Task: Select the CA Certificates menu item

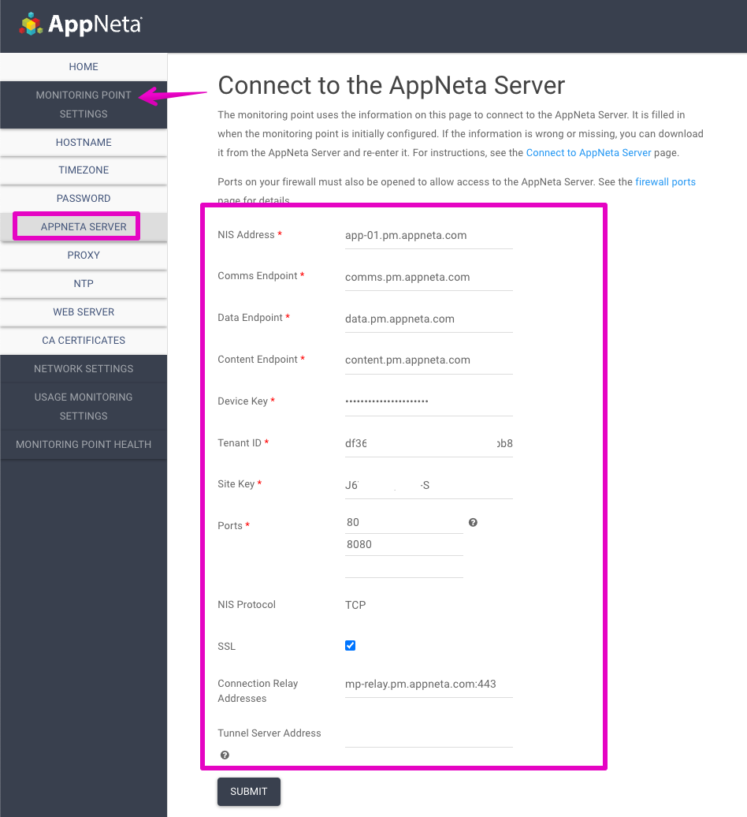Action: point(84,341)
